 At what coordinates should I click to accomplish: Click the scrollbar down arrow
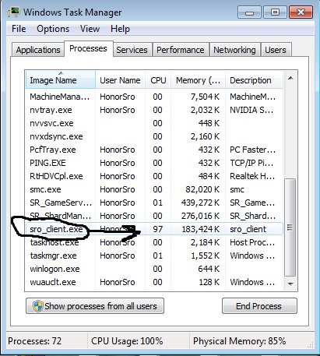point(290,284)
